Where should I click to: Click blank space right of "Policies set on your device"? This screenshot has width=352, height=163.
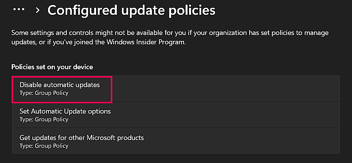click(x=215, y=67)
